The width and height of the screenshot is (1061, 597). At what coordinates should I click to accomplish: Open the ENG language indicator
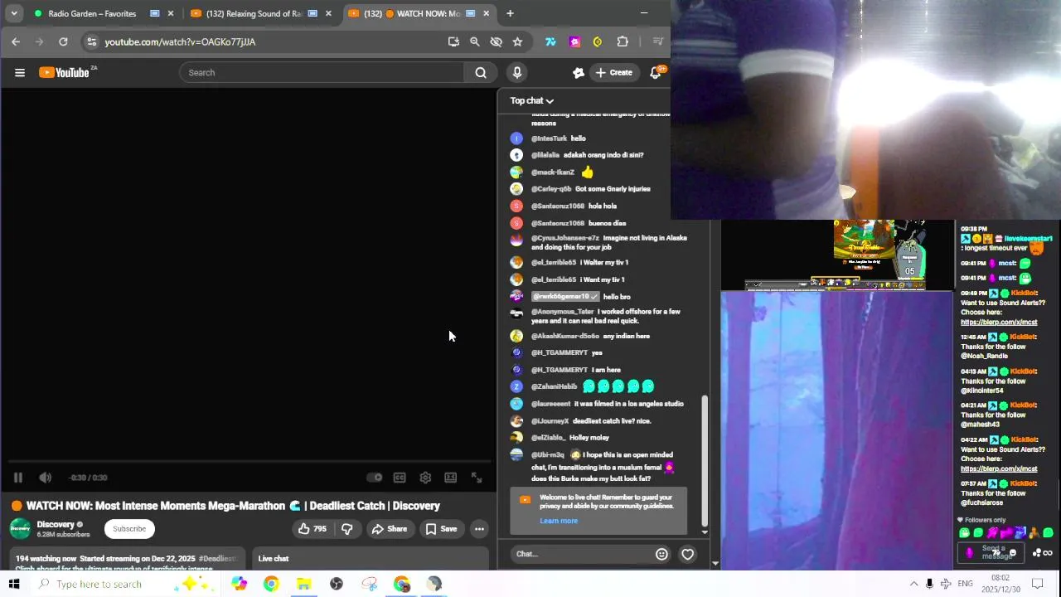[965, 584]
